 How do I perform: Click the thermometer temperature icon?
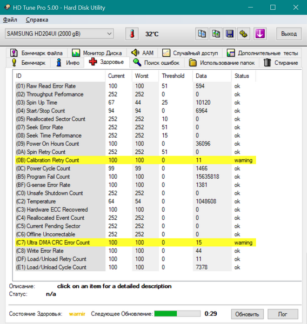click(132, 33)
